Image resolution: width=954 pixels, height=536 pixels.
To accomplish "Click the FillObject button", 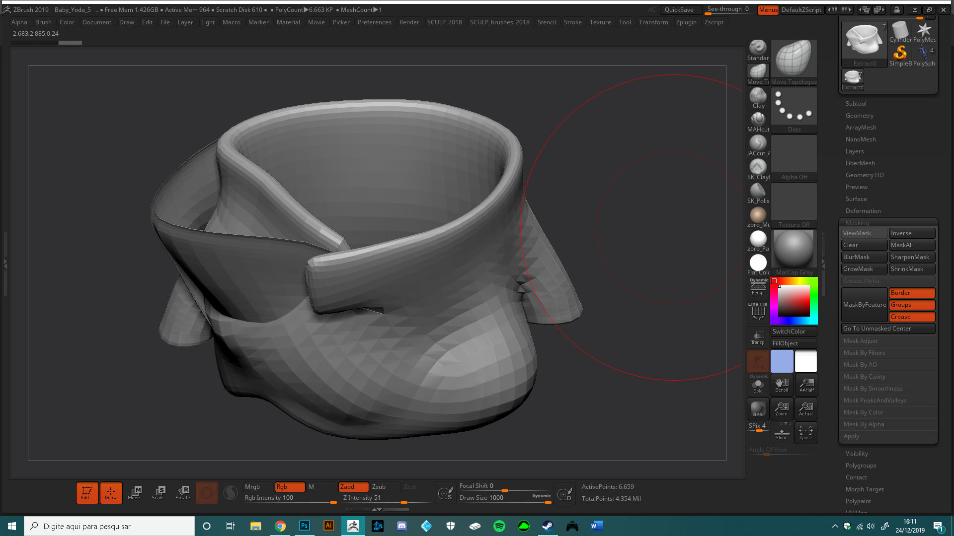I will coord(794,343).
